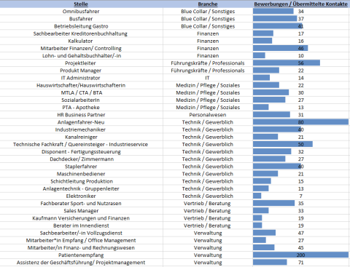Select the HR Business Partner cell
Image resolution: width=350 pixels, height=267 pixels.
[81, 115]
